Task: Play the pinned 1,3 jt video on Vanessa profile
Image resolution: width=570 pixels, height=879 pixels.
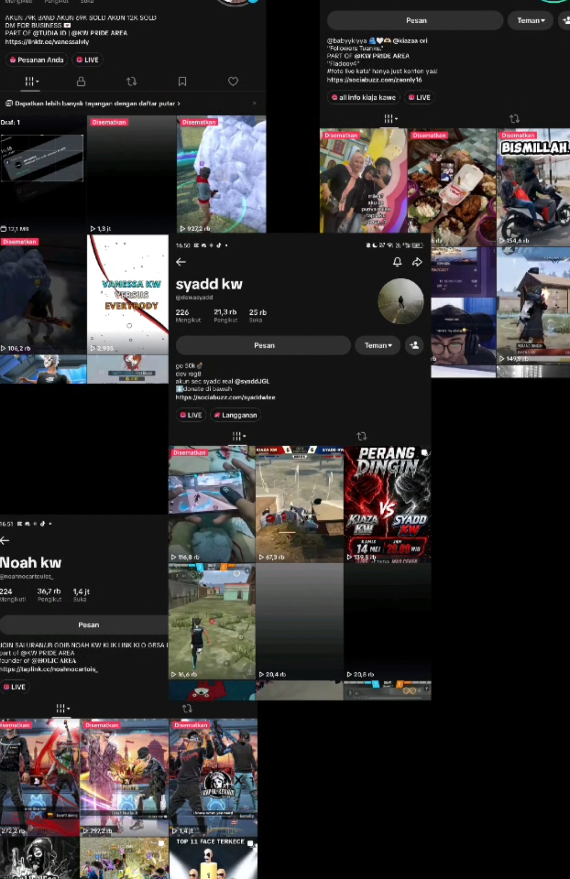Action: click(131, 175)
